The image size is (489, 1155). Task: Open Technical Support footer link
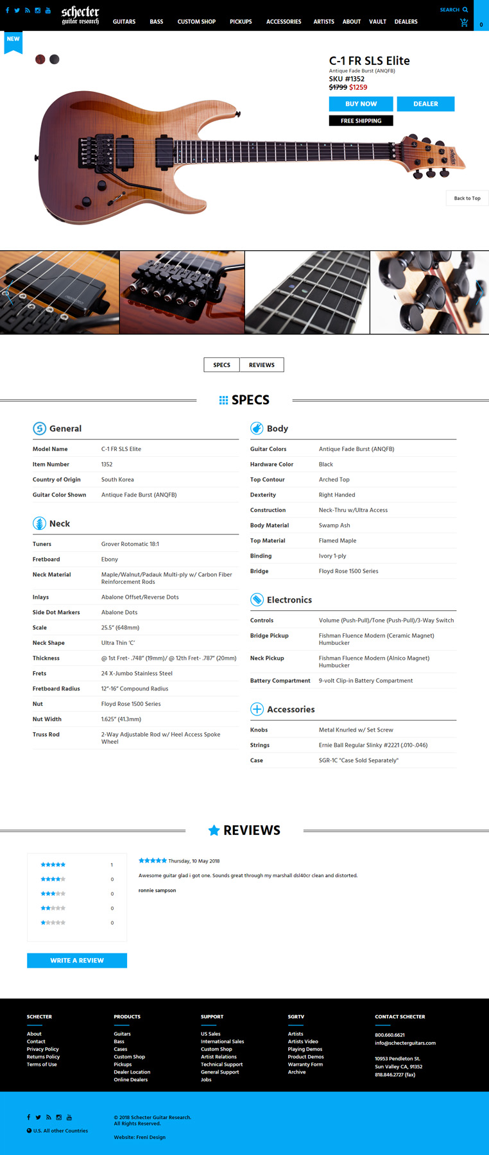(222, 1064)
